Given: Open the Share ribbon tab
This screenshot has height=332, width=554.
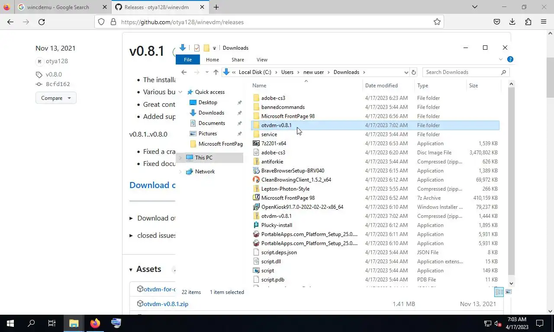Looking at the screenshot, I should pos(238,60).
